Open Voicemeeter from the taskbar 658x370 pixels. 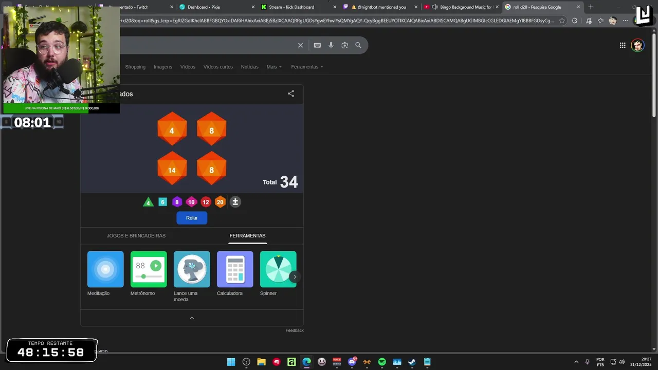click(x=337, y=362)
